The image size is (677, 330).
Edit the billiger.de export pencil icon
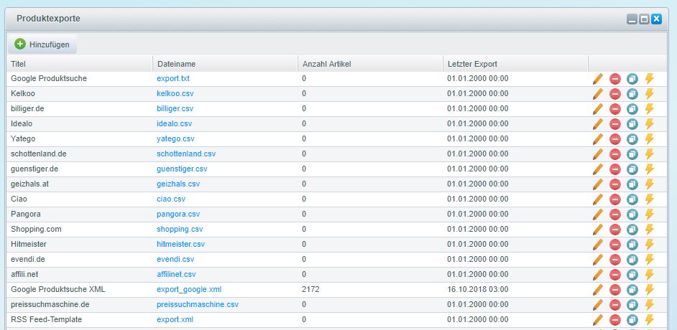click(x=597, y=109)
